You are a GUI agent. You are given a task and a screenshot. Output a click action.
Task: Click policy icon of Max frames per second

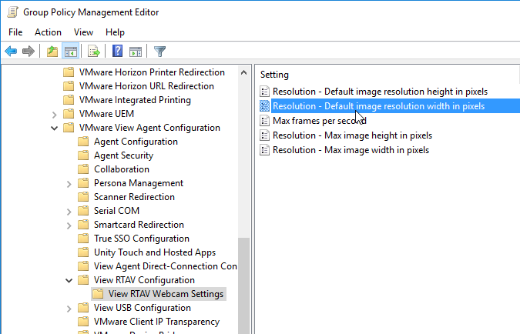tap(264, 121)
